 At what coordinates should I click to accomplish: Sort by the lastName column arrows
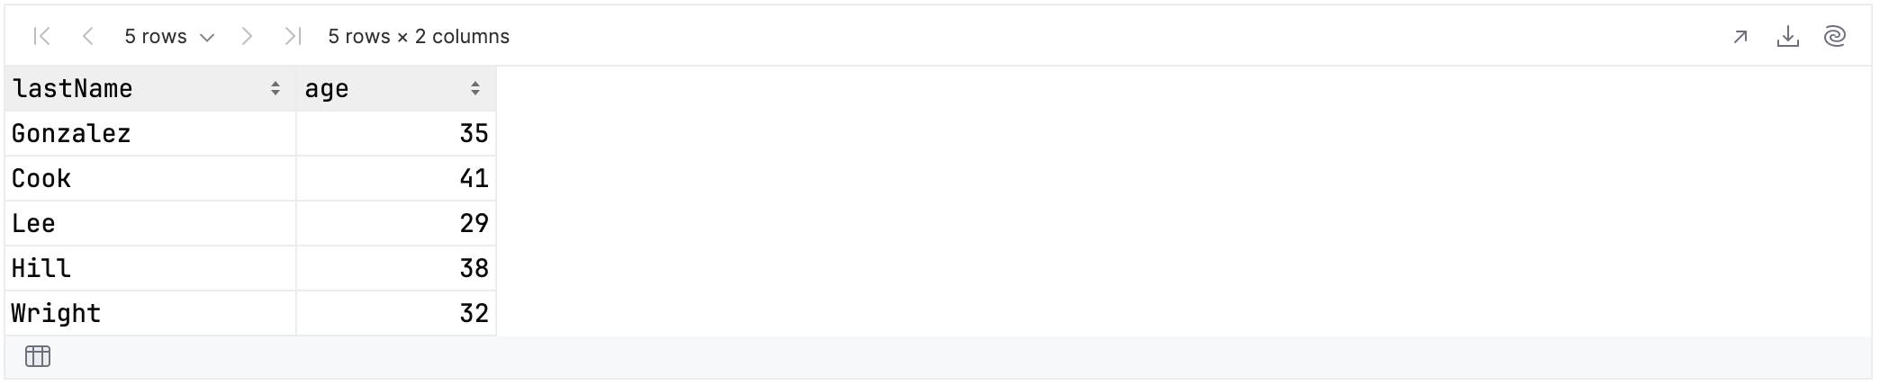coord(276,88)
